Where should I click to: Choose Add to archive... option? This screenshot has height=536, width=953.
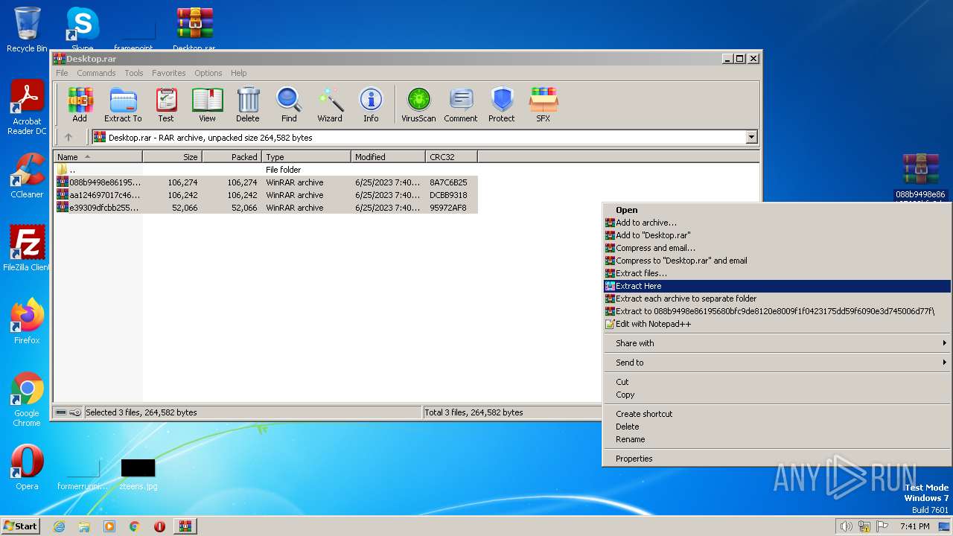click(777, 223)
